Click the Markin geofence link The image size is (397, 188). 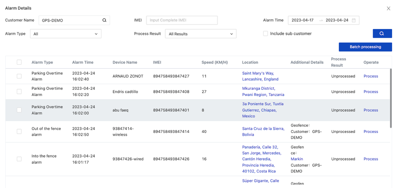tap(297, 159)
